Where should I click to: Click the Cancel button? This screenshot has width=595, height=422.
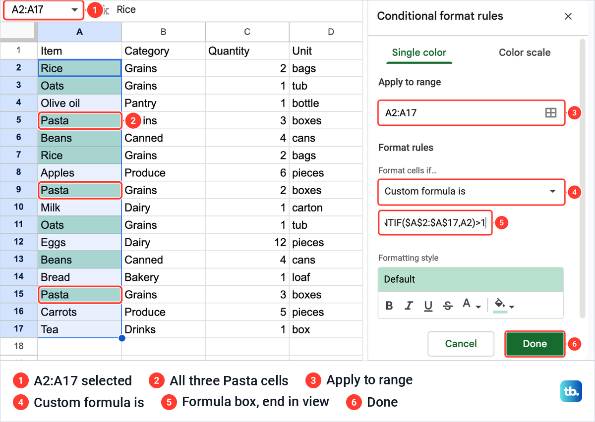click(461, 344)
